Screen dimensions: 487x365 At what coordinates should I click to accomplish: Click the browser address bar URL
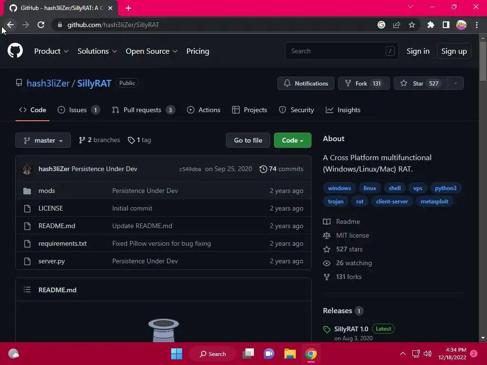click(x=113, y=25)
